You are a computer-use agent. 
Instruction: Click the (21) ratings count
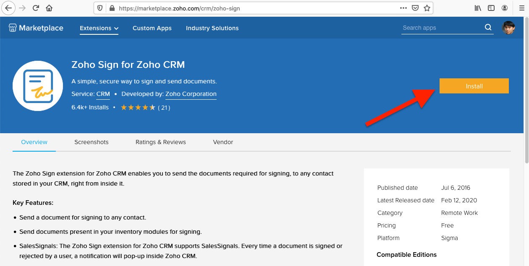[164, 108]
